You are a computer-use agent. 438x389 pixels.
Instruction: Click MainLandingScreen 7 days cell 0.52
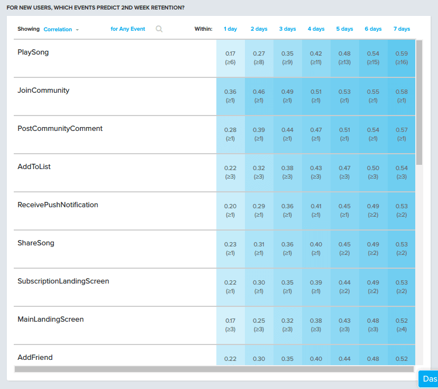click(401, 325)
